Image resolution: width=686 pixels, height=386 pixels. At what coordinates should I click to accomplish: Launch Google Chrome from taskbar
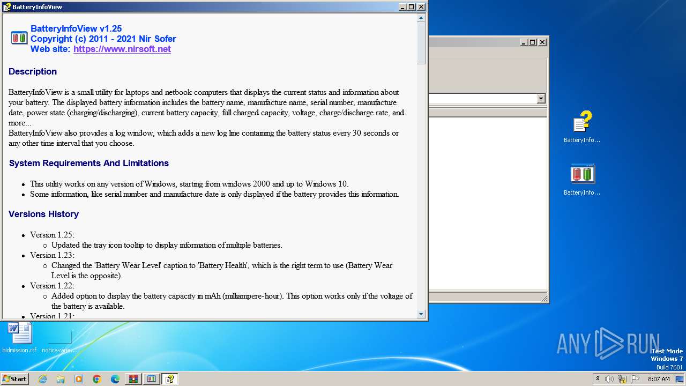point(97,379)
